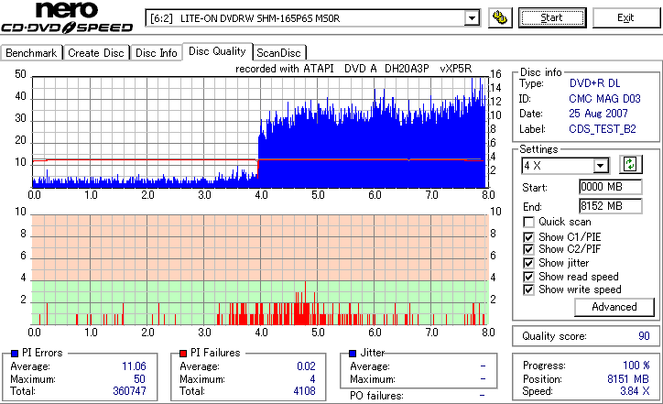Screen dimensions: 663x404
Task: Uncheck Show jitter
Action: [x=528, y=263]
